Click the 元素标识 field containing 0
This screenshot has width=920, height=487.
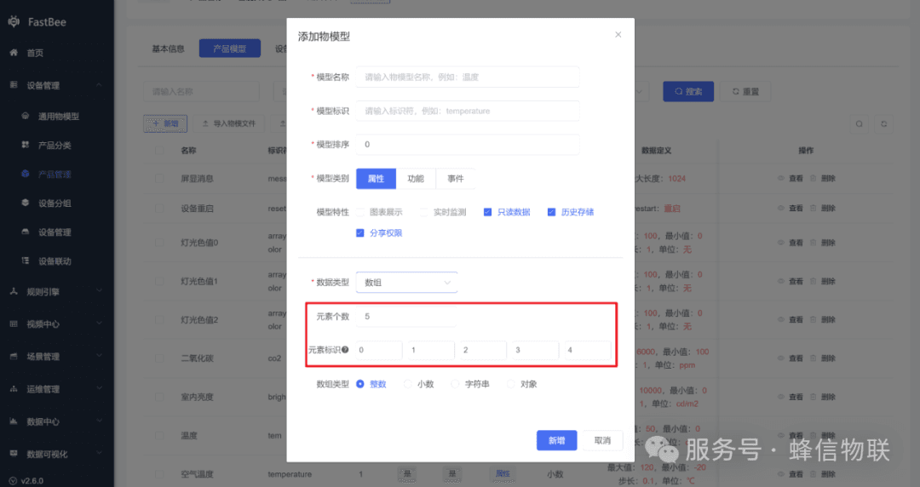coord(378,350)
